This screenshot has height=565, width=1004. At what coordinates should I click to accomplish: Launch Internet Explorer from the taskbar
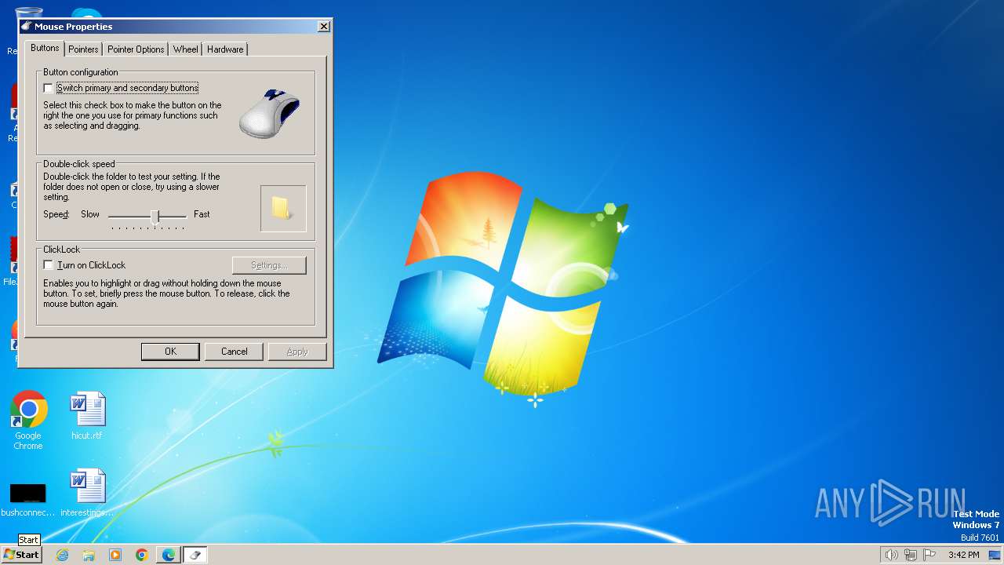tap(62, 555)
